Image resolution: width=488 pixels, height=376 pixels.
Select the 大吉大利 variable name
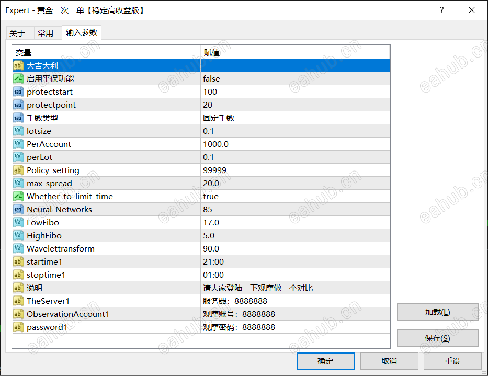tap(42, 66)
